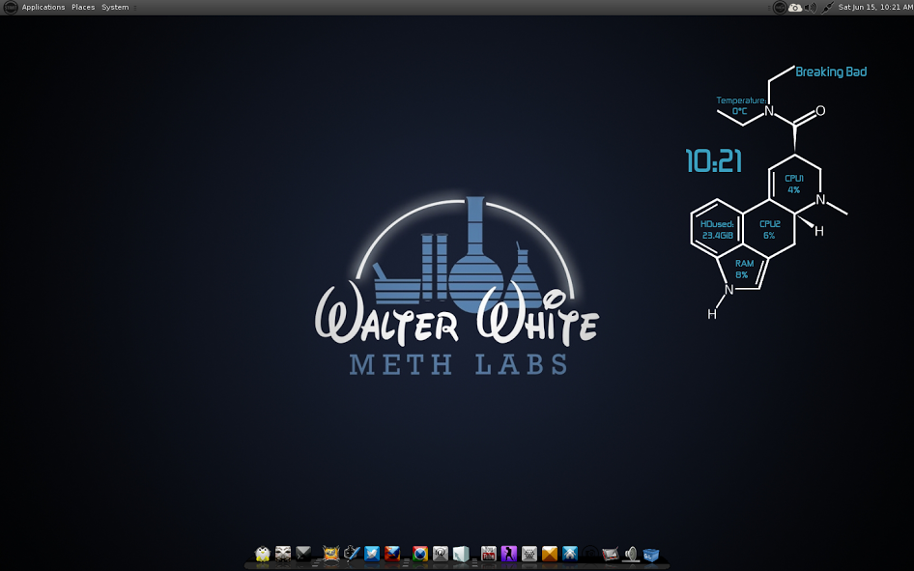Viewport: 914px width, 571px height.
Task: Open the mask face dock icon
Action: [x=283, y=553]
